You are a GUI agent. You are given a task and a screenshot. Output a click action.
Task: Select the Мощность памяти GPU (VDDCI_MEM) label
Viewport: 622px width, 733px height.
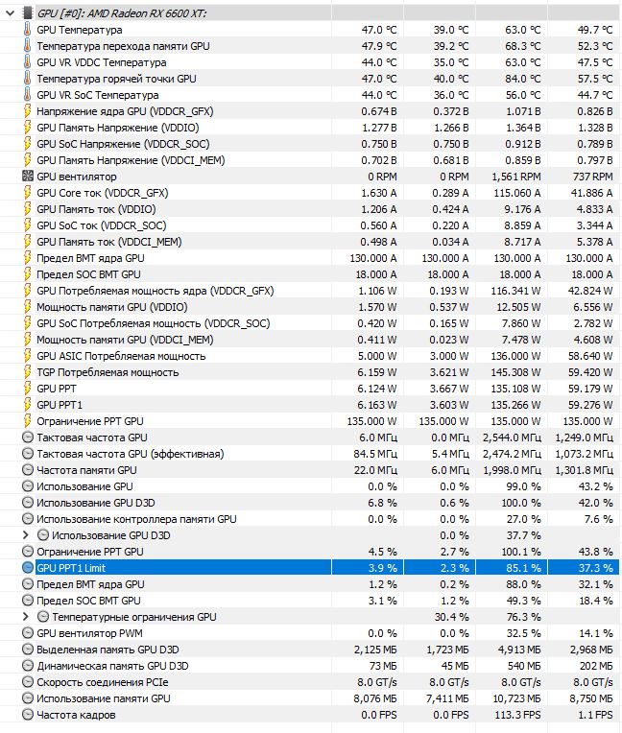125,340
